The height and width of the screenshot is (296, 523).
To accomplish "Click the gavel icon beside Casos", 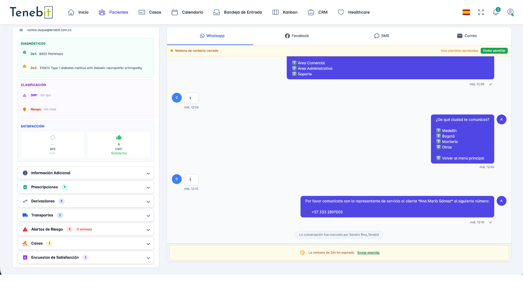I will click(x=25, y=243).
